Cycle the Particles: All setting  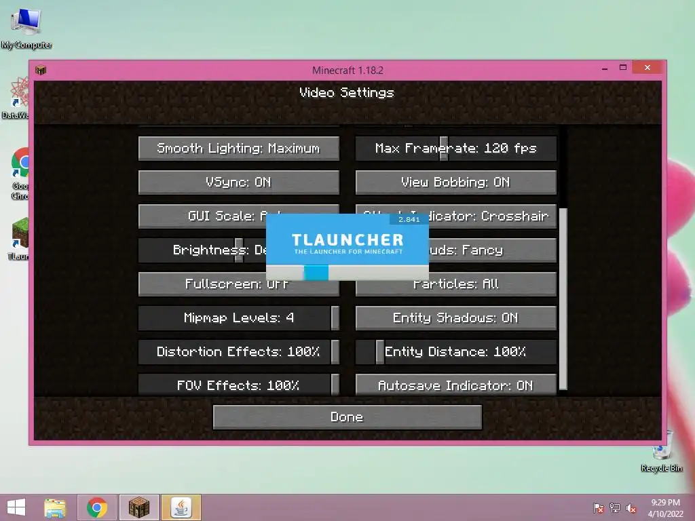pos(455,284)
